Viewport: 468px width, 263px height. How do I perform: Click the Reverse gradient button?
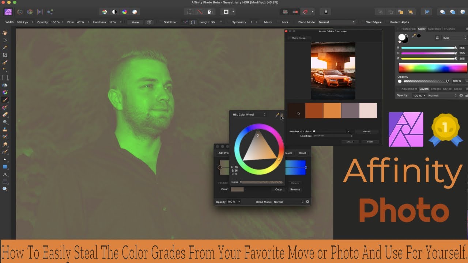coord(295,189)
